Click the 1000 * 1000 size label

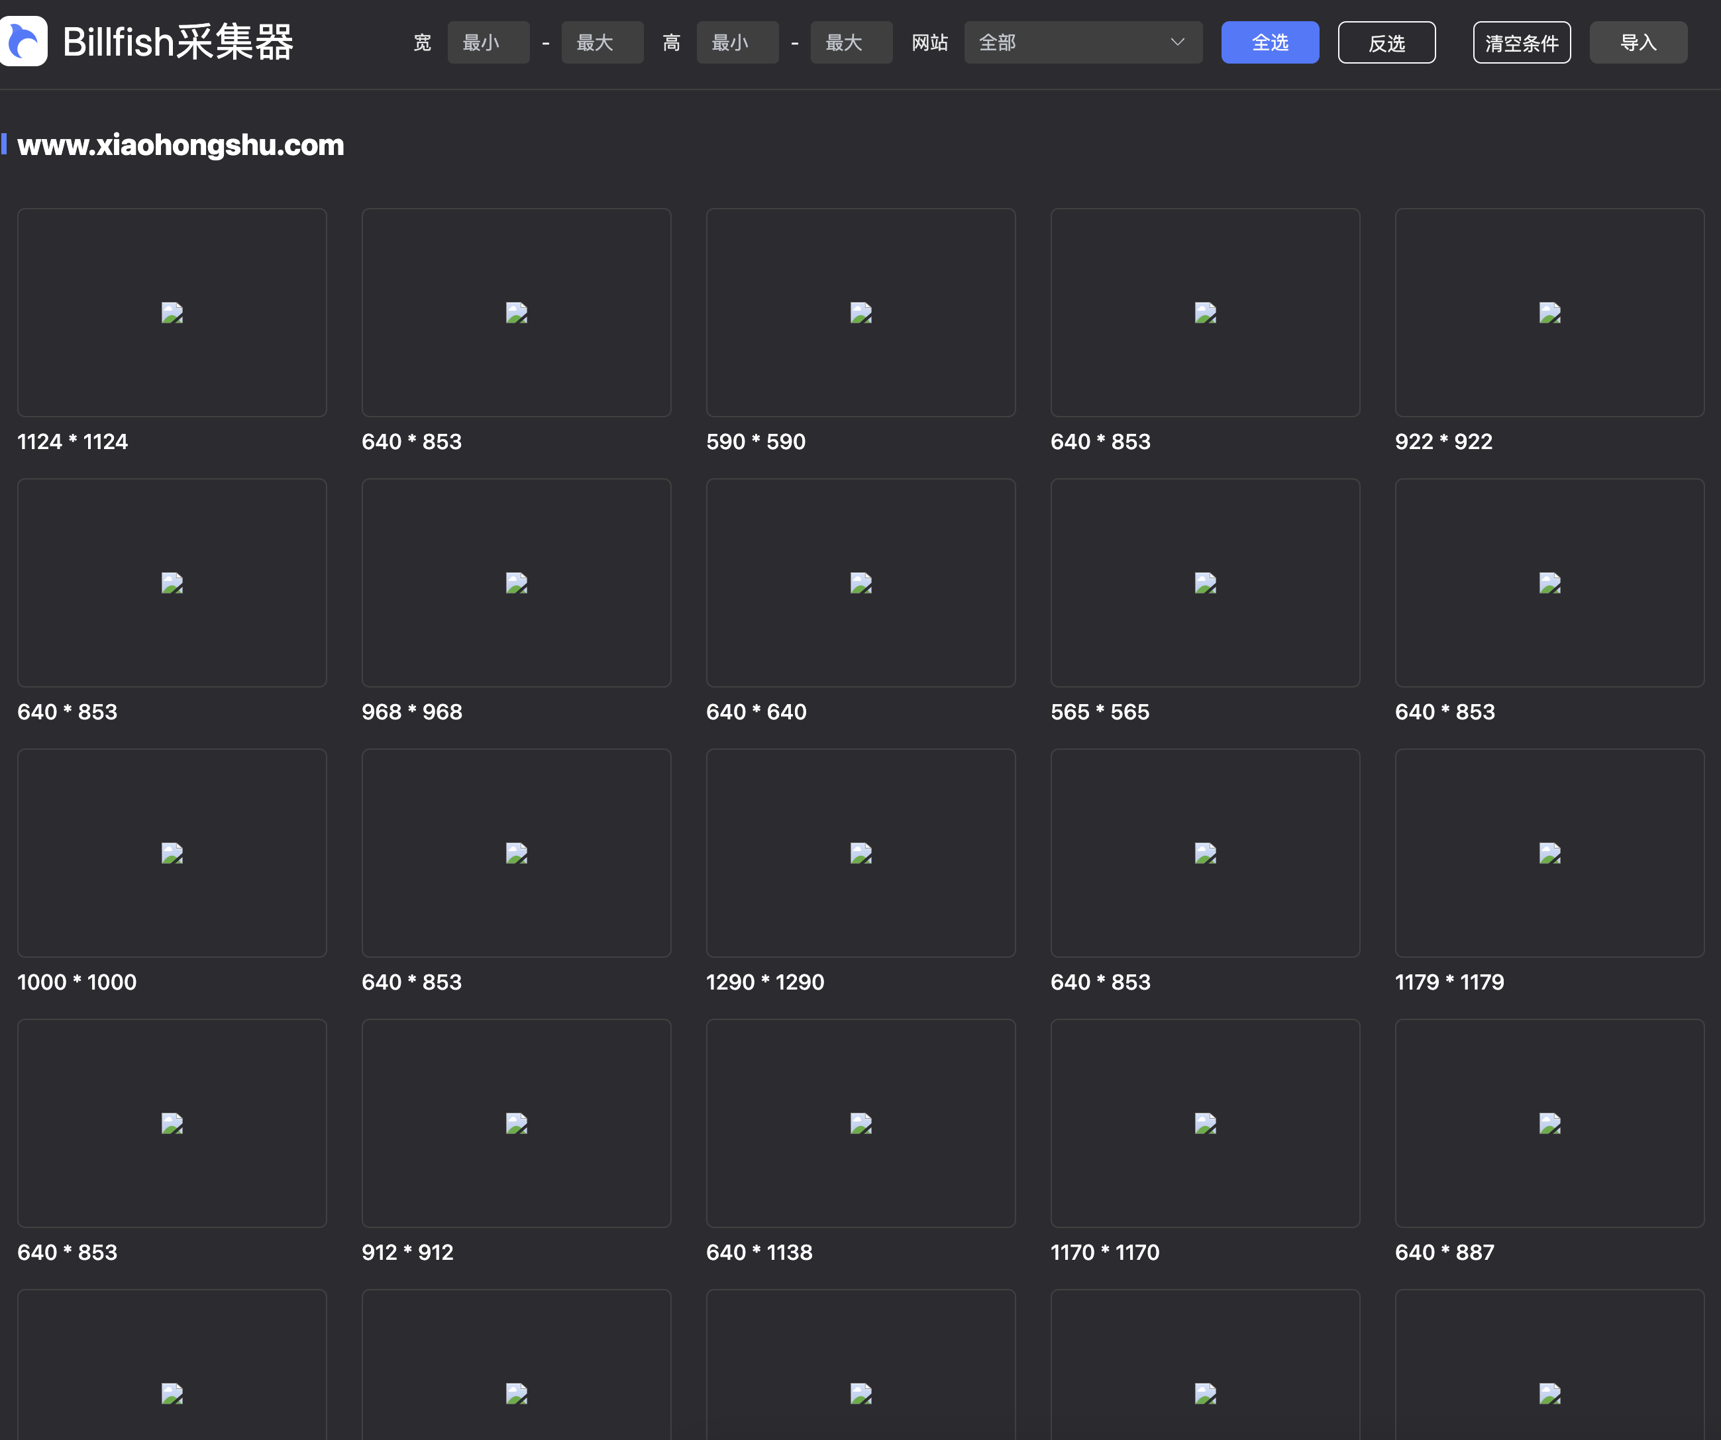click(77, 983)
